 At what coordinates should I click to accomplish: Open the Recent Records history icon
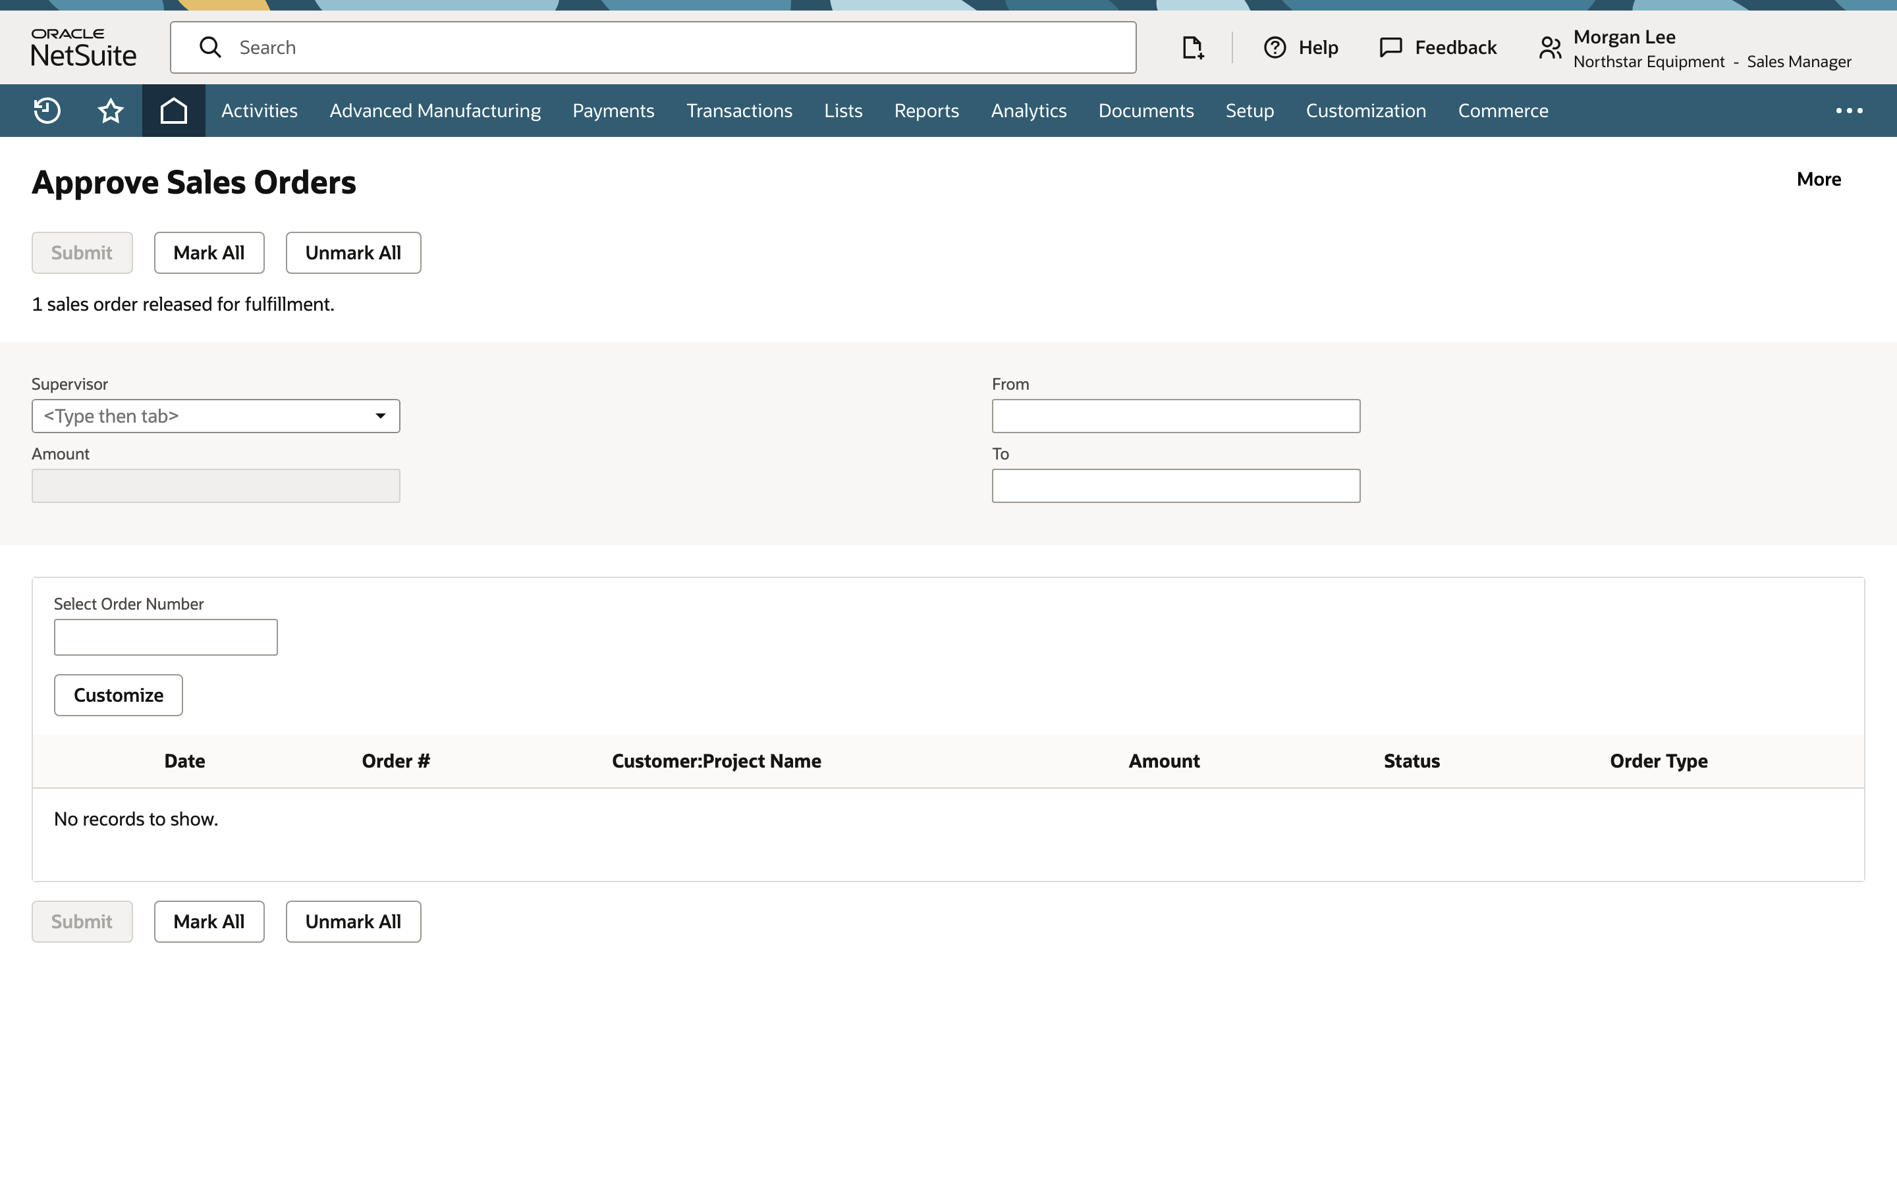[47, 111]
